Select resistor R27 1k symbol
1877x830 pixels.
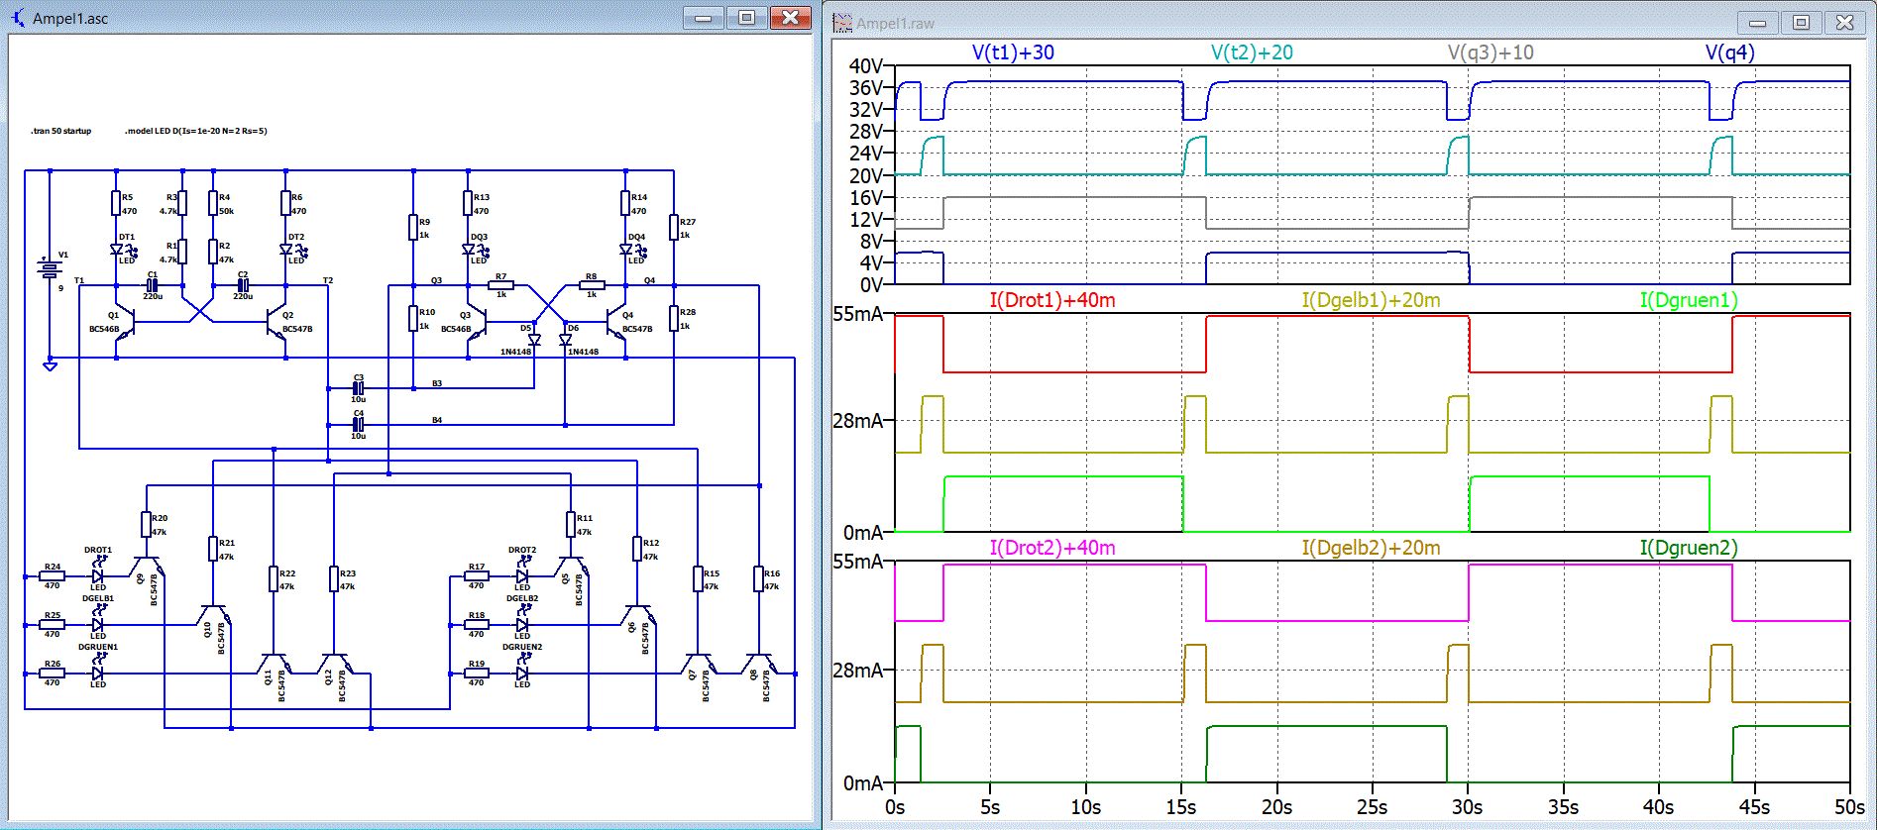(674, 228)
